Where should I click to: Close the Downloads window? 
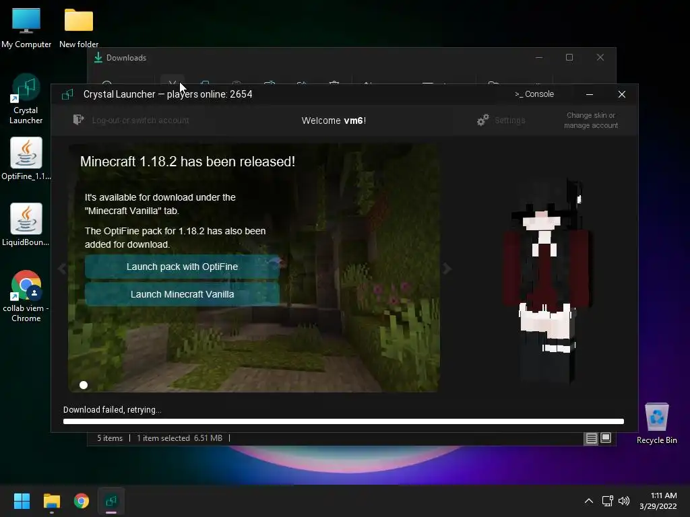click(600, 58)
